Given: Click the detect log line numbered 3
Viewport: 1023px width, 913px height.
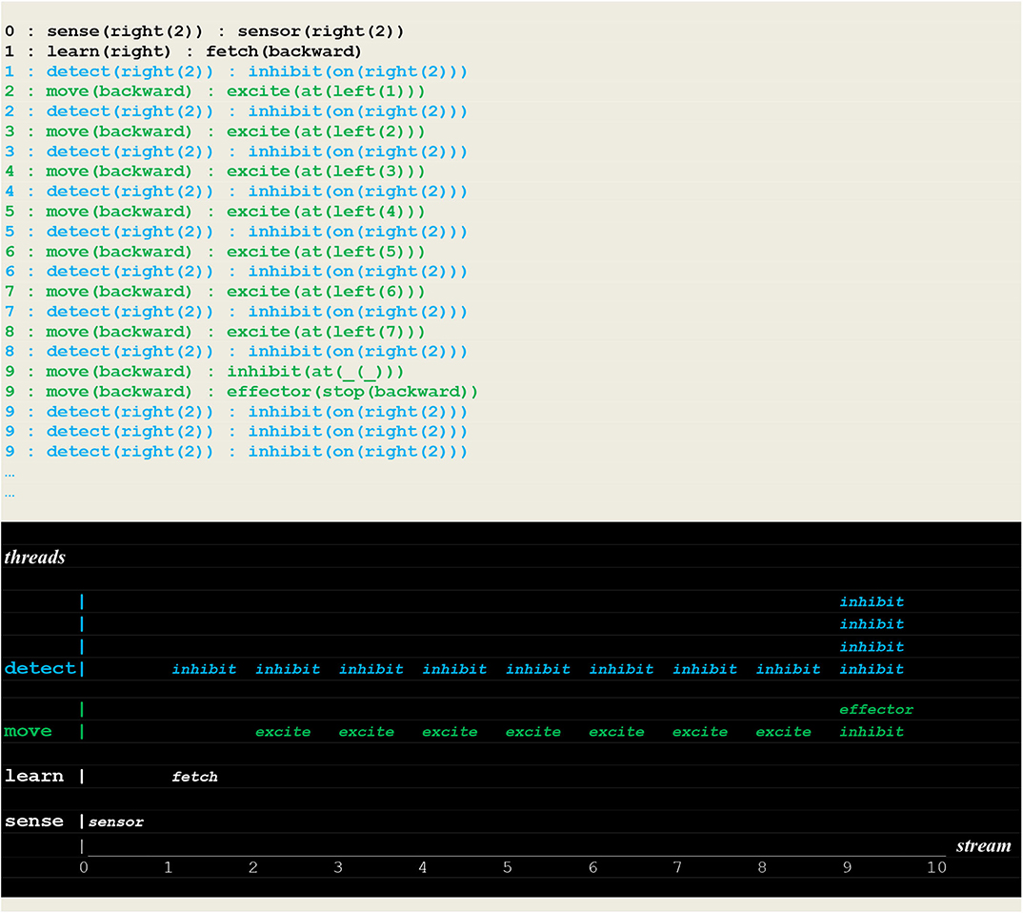Looking at the screenshot, I should click(x=236, y=152).
